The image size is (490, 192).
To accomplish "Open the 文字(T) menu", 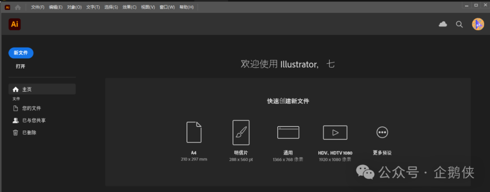I will tap(93, 7).
